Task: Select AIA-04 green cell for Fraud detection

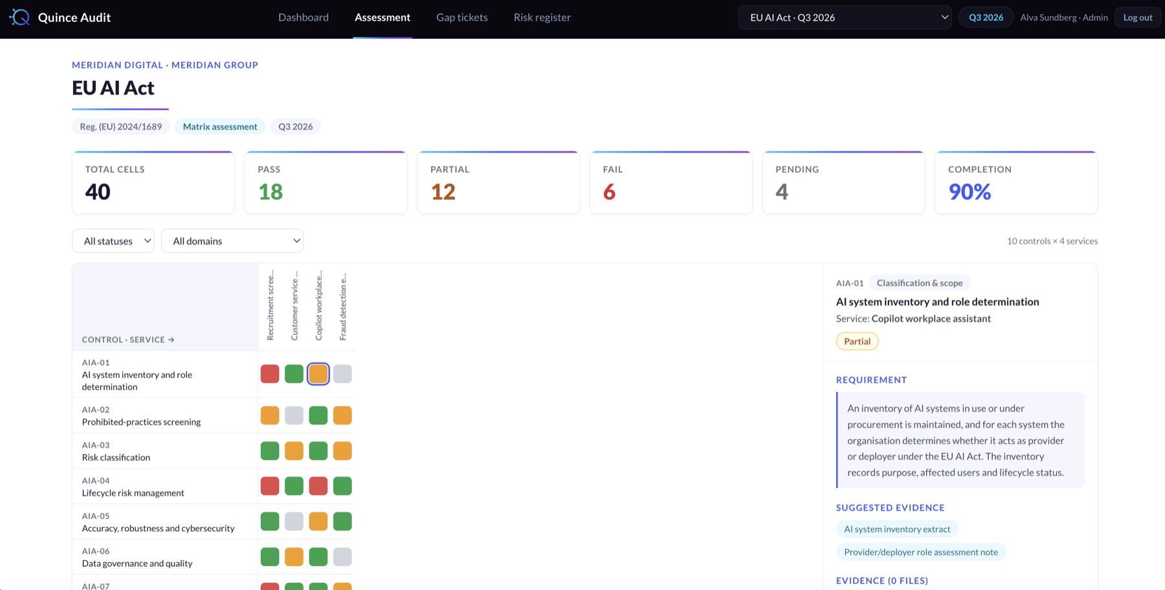Action: pos(342,486)
